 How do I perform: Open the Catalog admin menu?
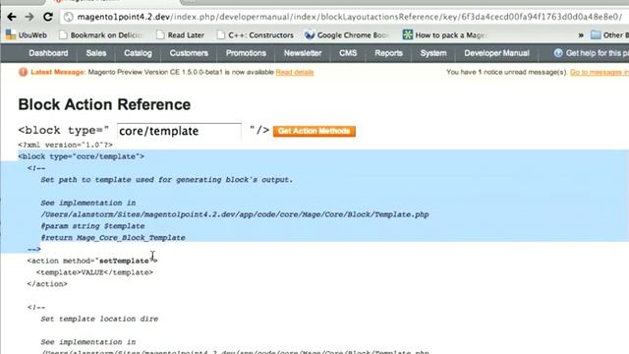(138, 53)
